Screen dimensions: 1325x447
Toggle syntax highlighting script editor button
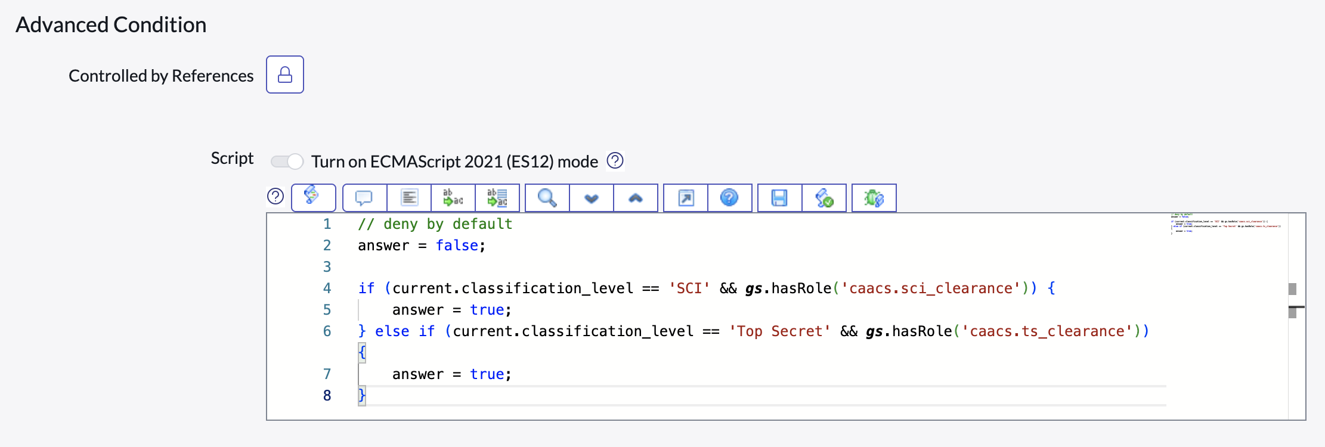click(313, 197)
